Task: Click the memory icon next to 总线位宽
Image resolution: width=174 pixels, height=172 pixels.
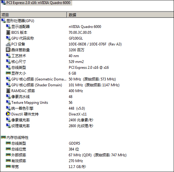Action: 8,149
